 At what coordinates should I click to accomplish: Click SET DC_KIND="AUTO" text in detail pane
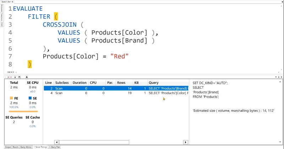click(x=210, y=83)
